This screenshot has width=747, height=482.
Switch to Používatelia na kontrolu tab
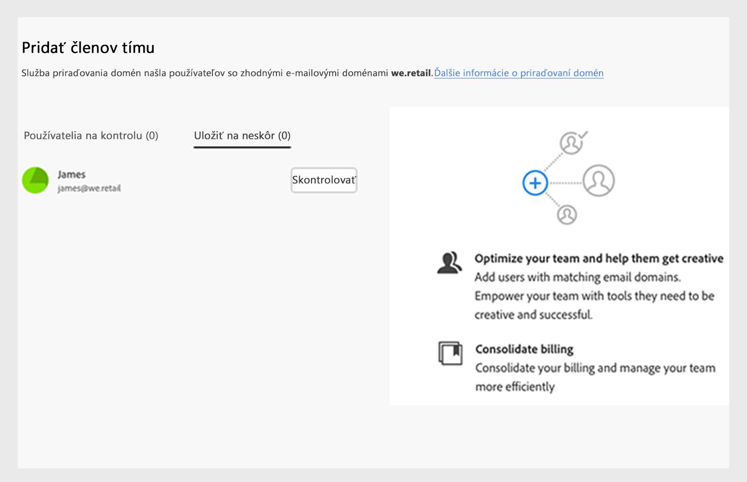pos(91,136)
